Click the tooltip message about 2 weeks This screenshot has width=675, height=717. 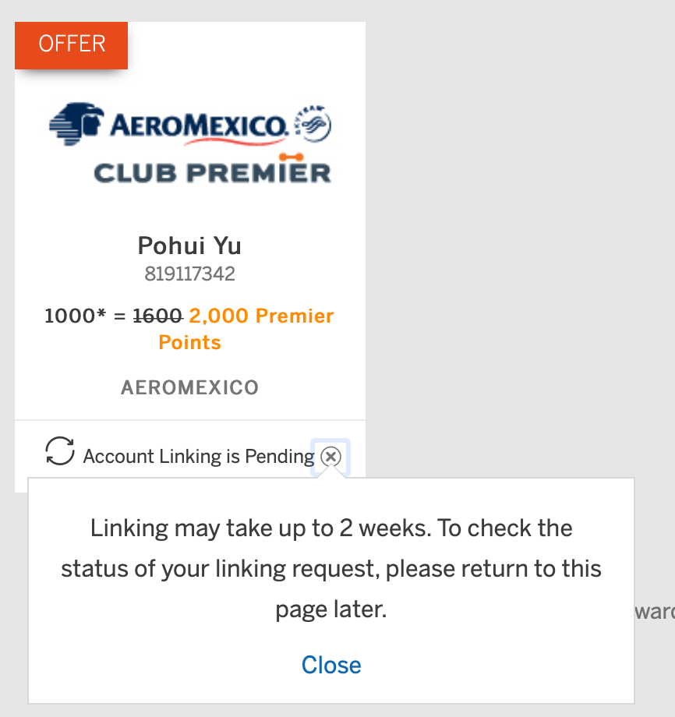331,568
